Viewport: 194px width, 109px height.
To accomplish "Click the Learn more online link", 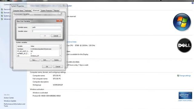I will (x=185, y=101).
